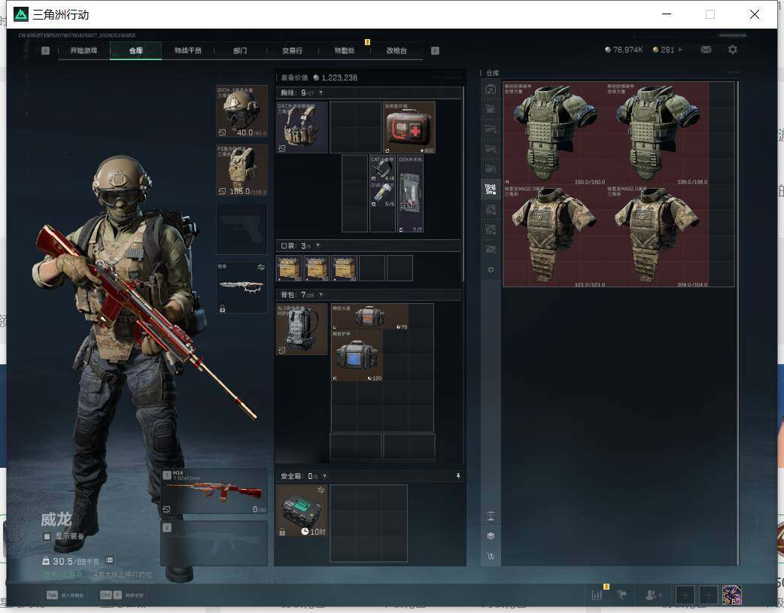
Task: Select MAS2.0 armor showing 121.0/121.0
Action: pos(554,236)
